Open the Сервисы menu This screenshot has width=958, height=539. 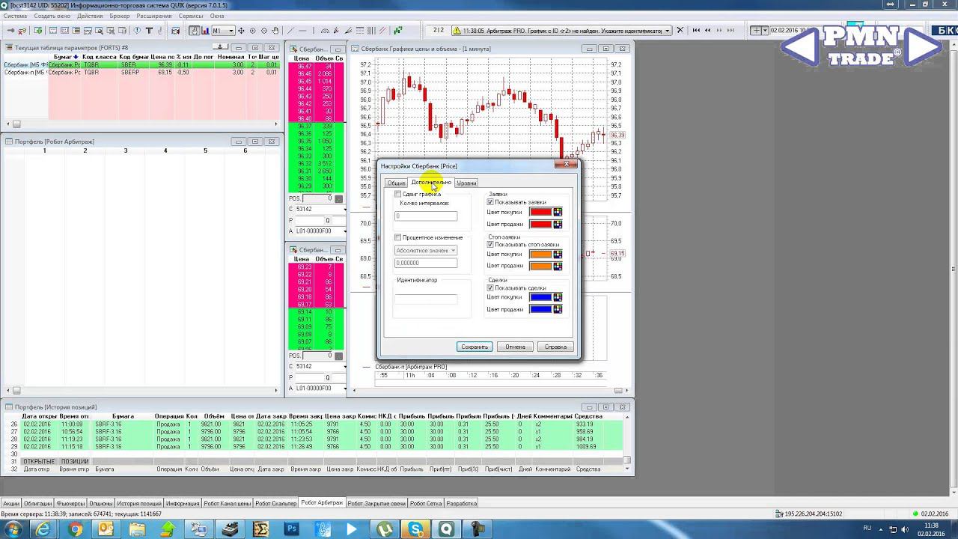tap(191, 16)
